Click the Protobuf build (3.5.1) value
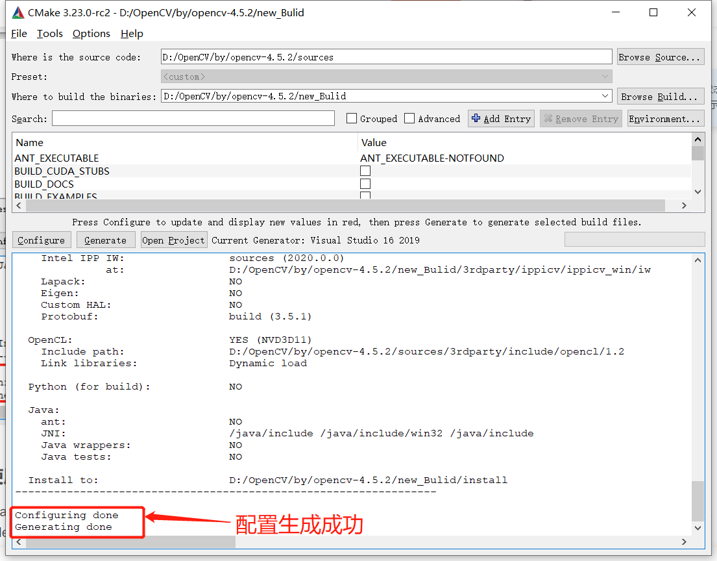 tap(270, 317)
